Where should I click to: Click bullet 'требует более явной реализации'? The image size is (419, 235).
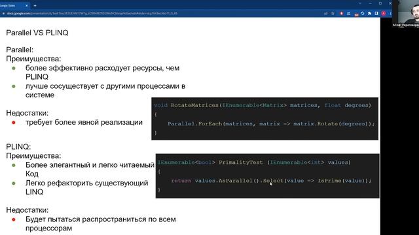[x=84, y=122]
